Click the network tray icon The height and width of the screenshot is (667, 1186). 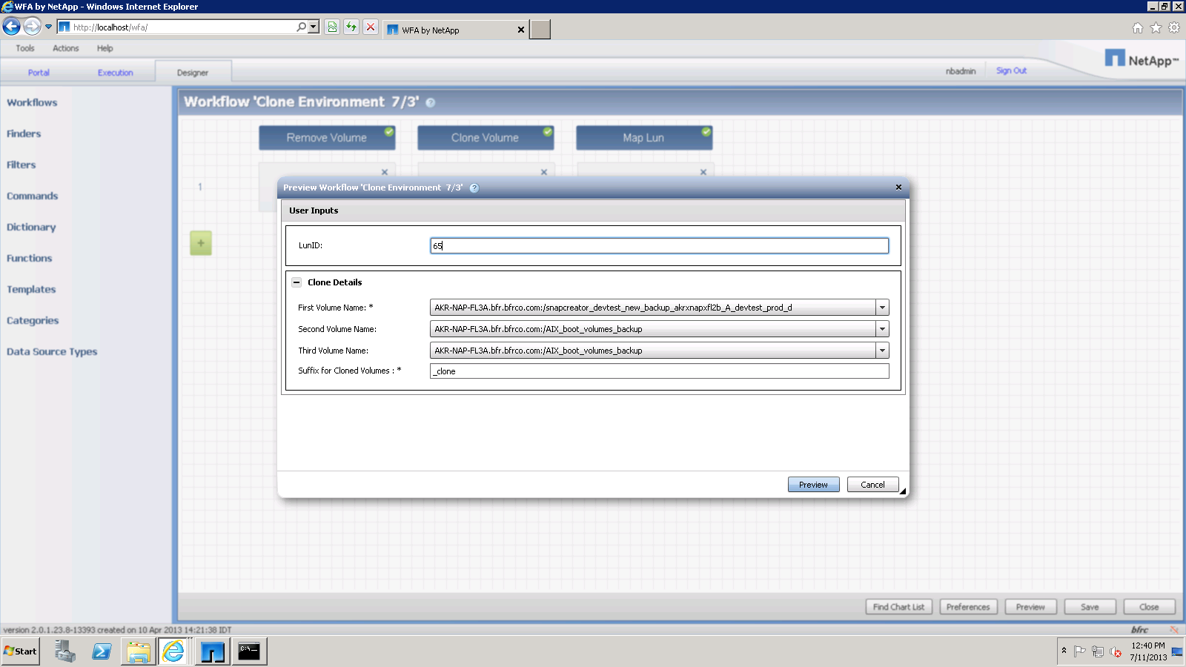(x=1098, y=651)
